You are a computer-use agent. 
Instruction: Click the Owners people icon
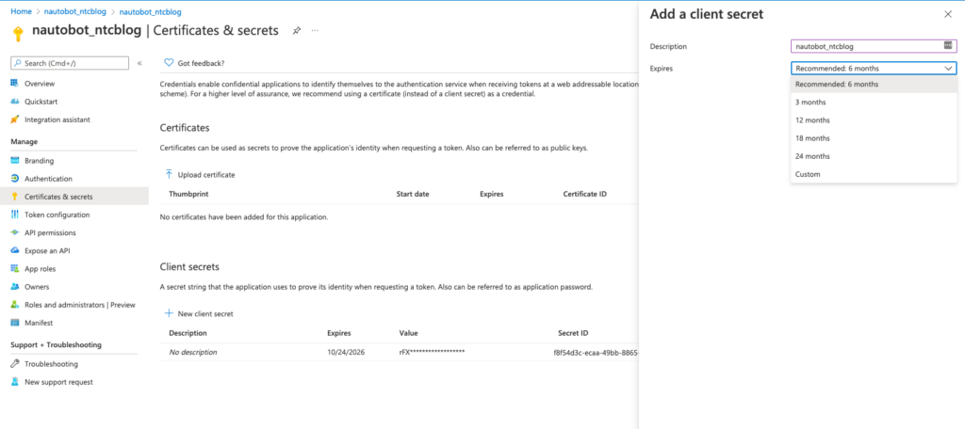tap(15, 287)
